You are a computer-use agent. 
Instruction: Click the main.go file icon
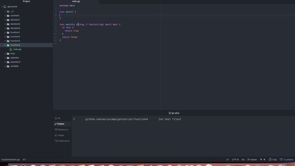(x=11, y=49)
